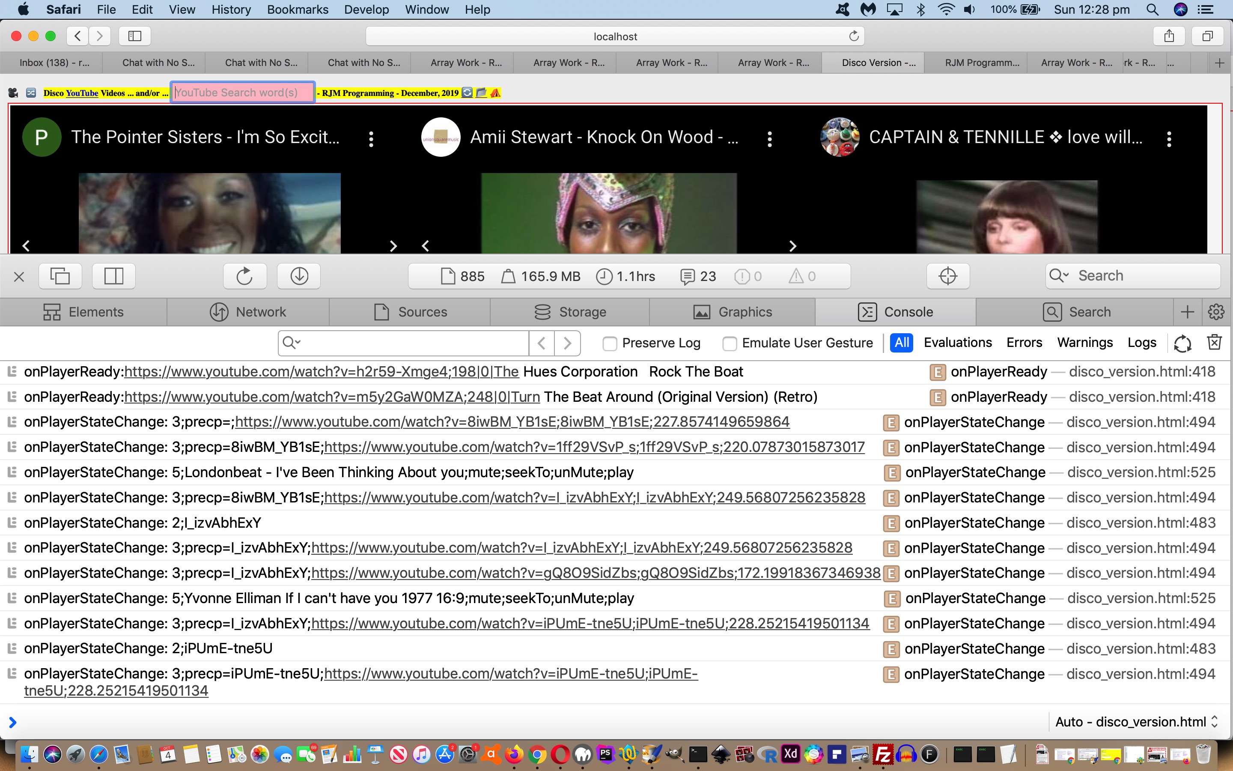
Task: Open Pointer Sisters video options menu
Action: click(x=371, y=139)
